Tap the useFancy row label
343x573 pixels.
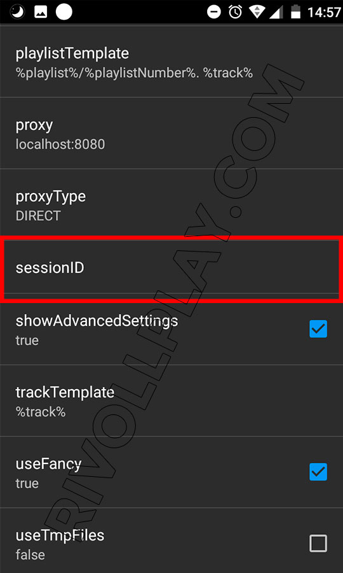point(48,463)
